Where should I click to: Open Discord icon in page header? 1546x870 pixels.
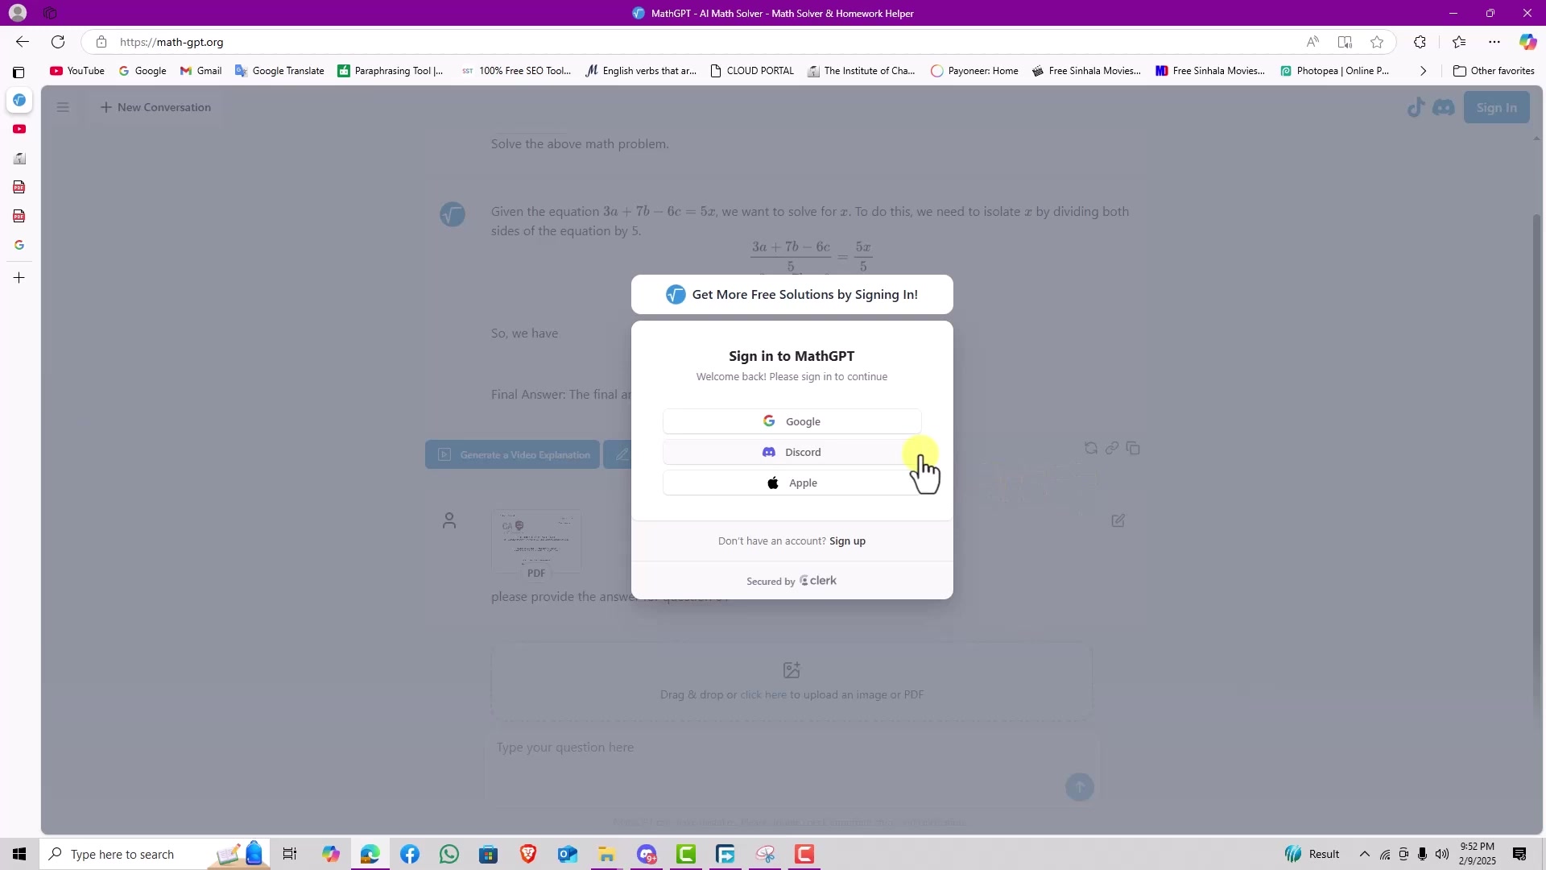click(x=1444, y=107)
